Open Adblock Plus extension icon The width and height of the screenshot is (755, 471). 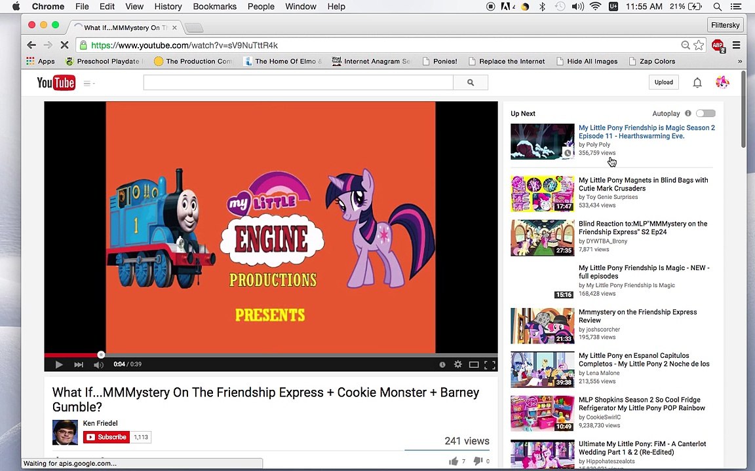coord(718,46)
